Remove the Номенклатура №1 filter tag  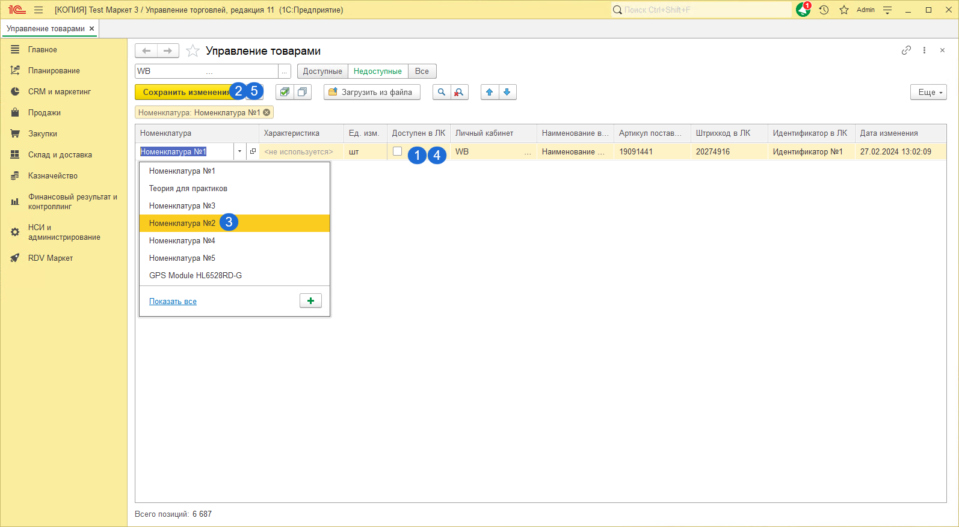[x=267, y=112]
